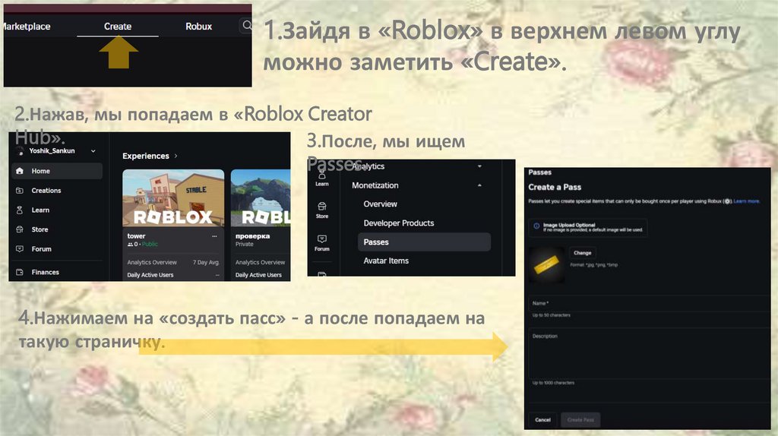The image size is (778, 436).
Task: Open the Learn more link
Action: pyautogui.click(x=746, y=201)
